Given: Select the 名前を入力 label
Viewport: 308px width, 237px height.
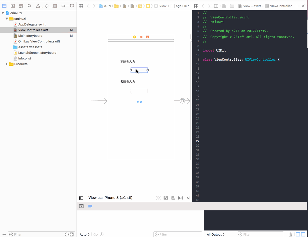Looking at the screenshot, I should (127, 82).
